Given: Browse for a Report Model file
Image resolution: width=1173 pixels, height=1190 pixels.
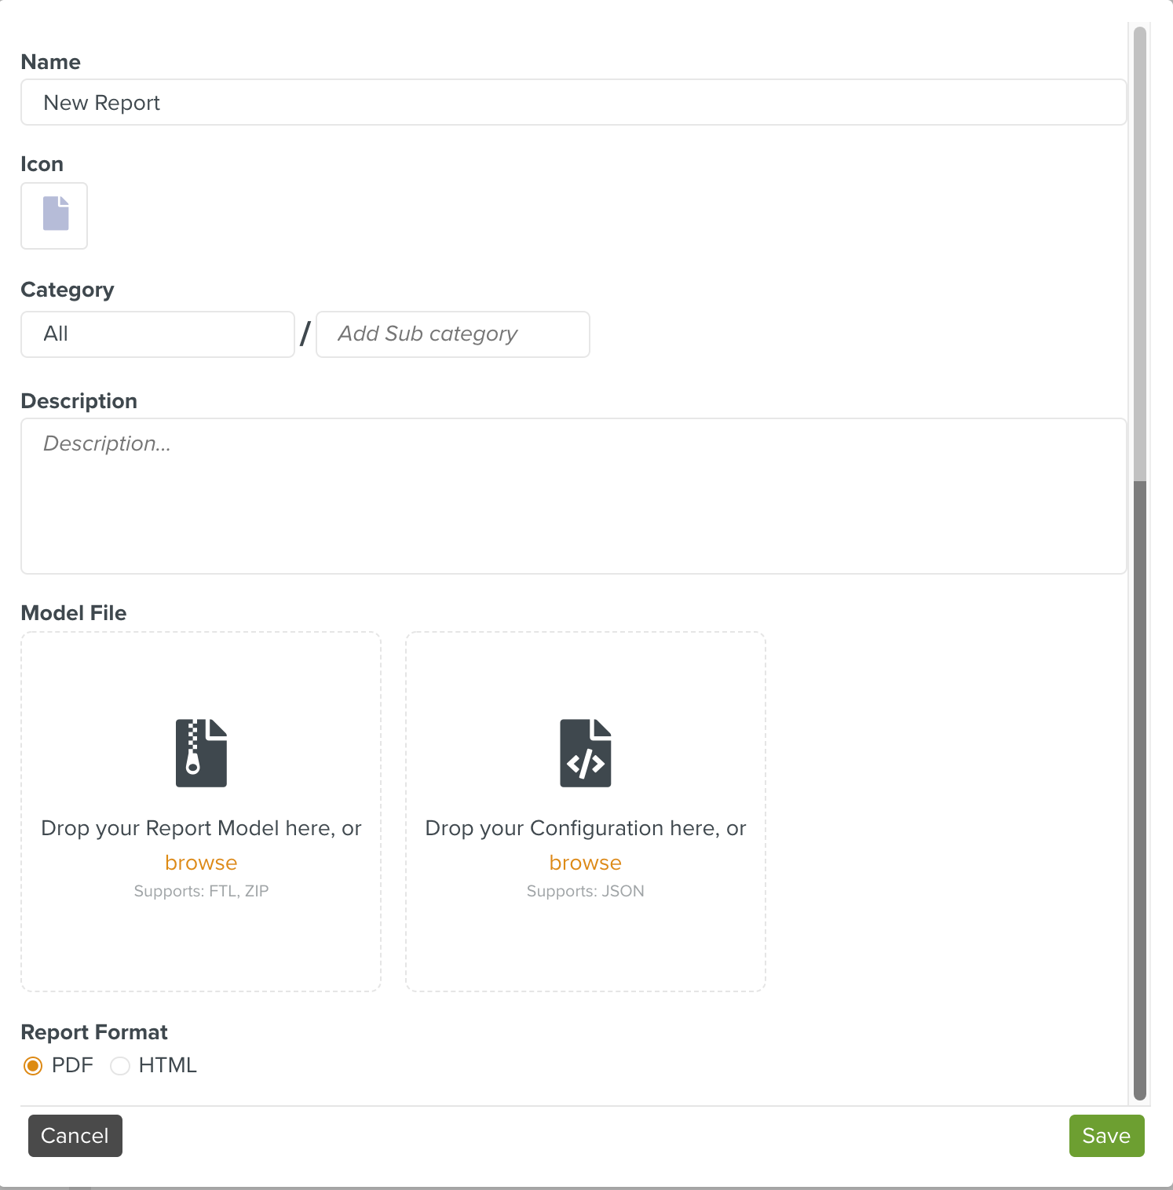Looking at the screenshot, I should (201, 863).
